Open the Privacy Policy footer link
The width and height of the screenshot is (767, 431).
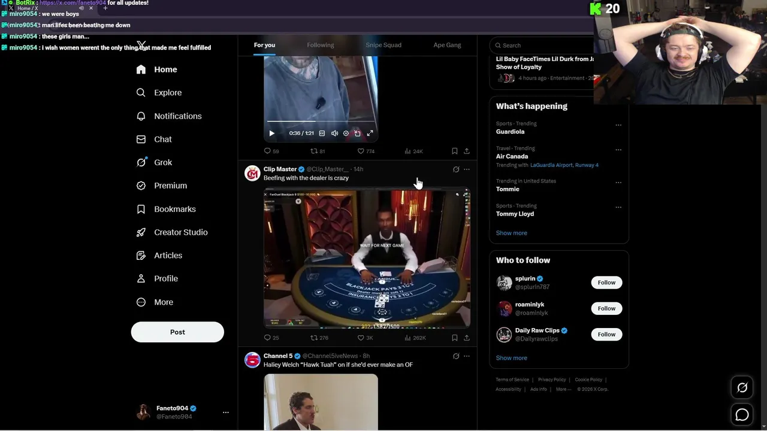pyautogui.click(x=552, y=380)
